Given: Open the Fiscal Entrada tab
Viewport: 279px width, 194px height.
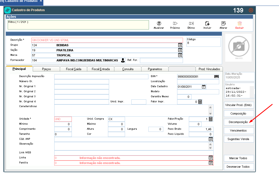Looking at the screenshot, I should pos(101,69).
